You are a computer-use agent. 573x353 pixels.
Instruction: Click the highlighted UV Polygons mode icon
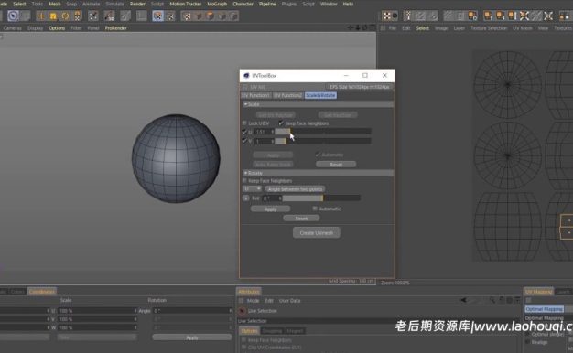pos(157,16)
